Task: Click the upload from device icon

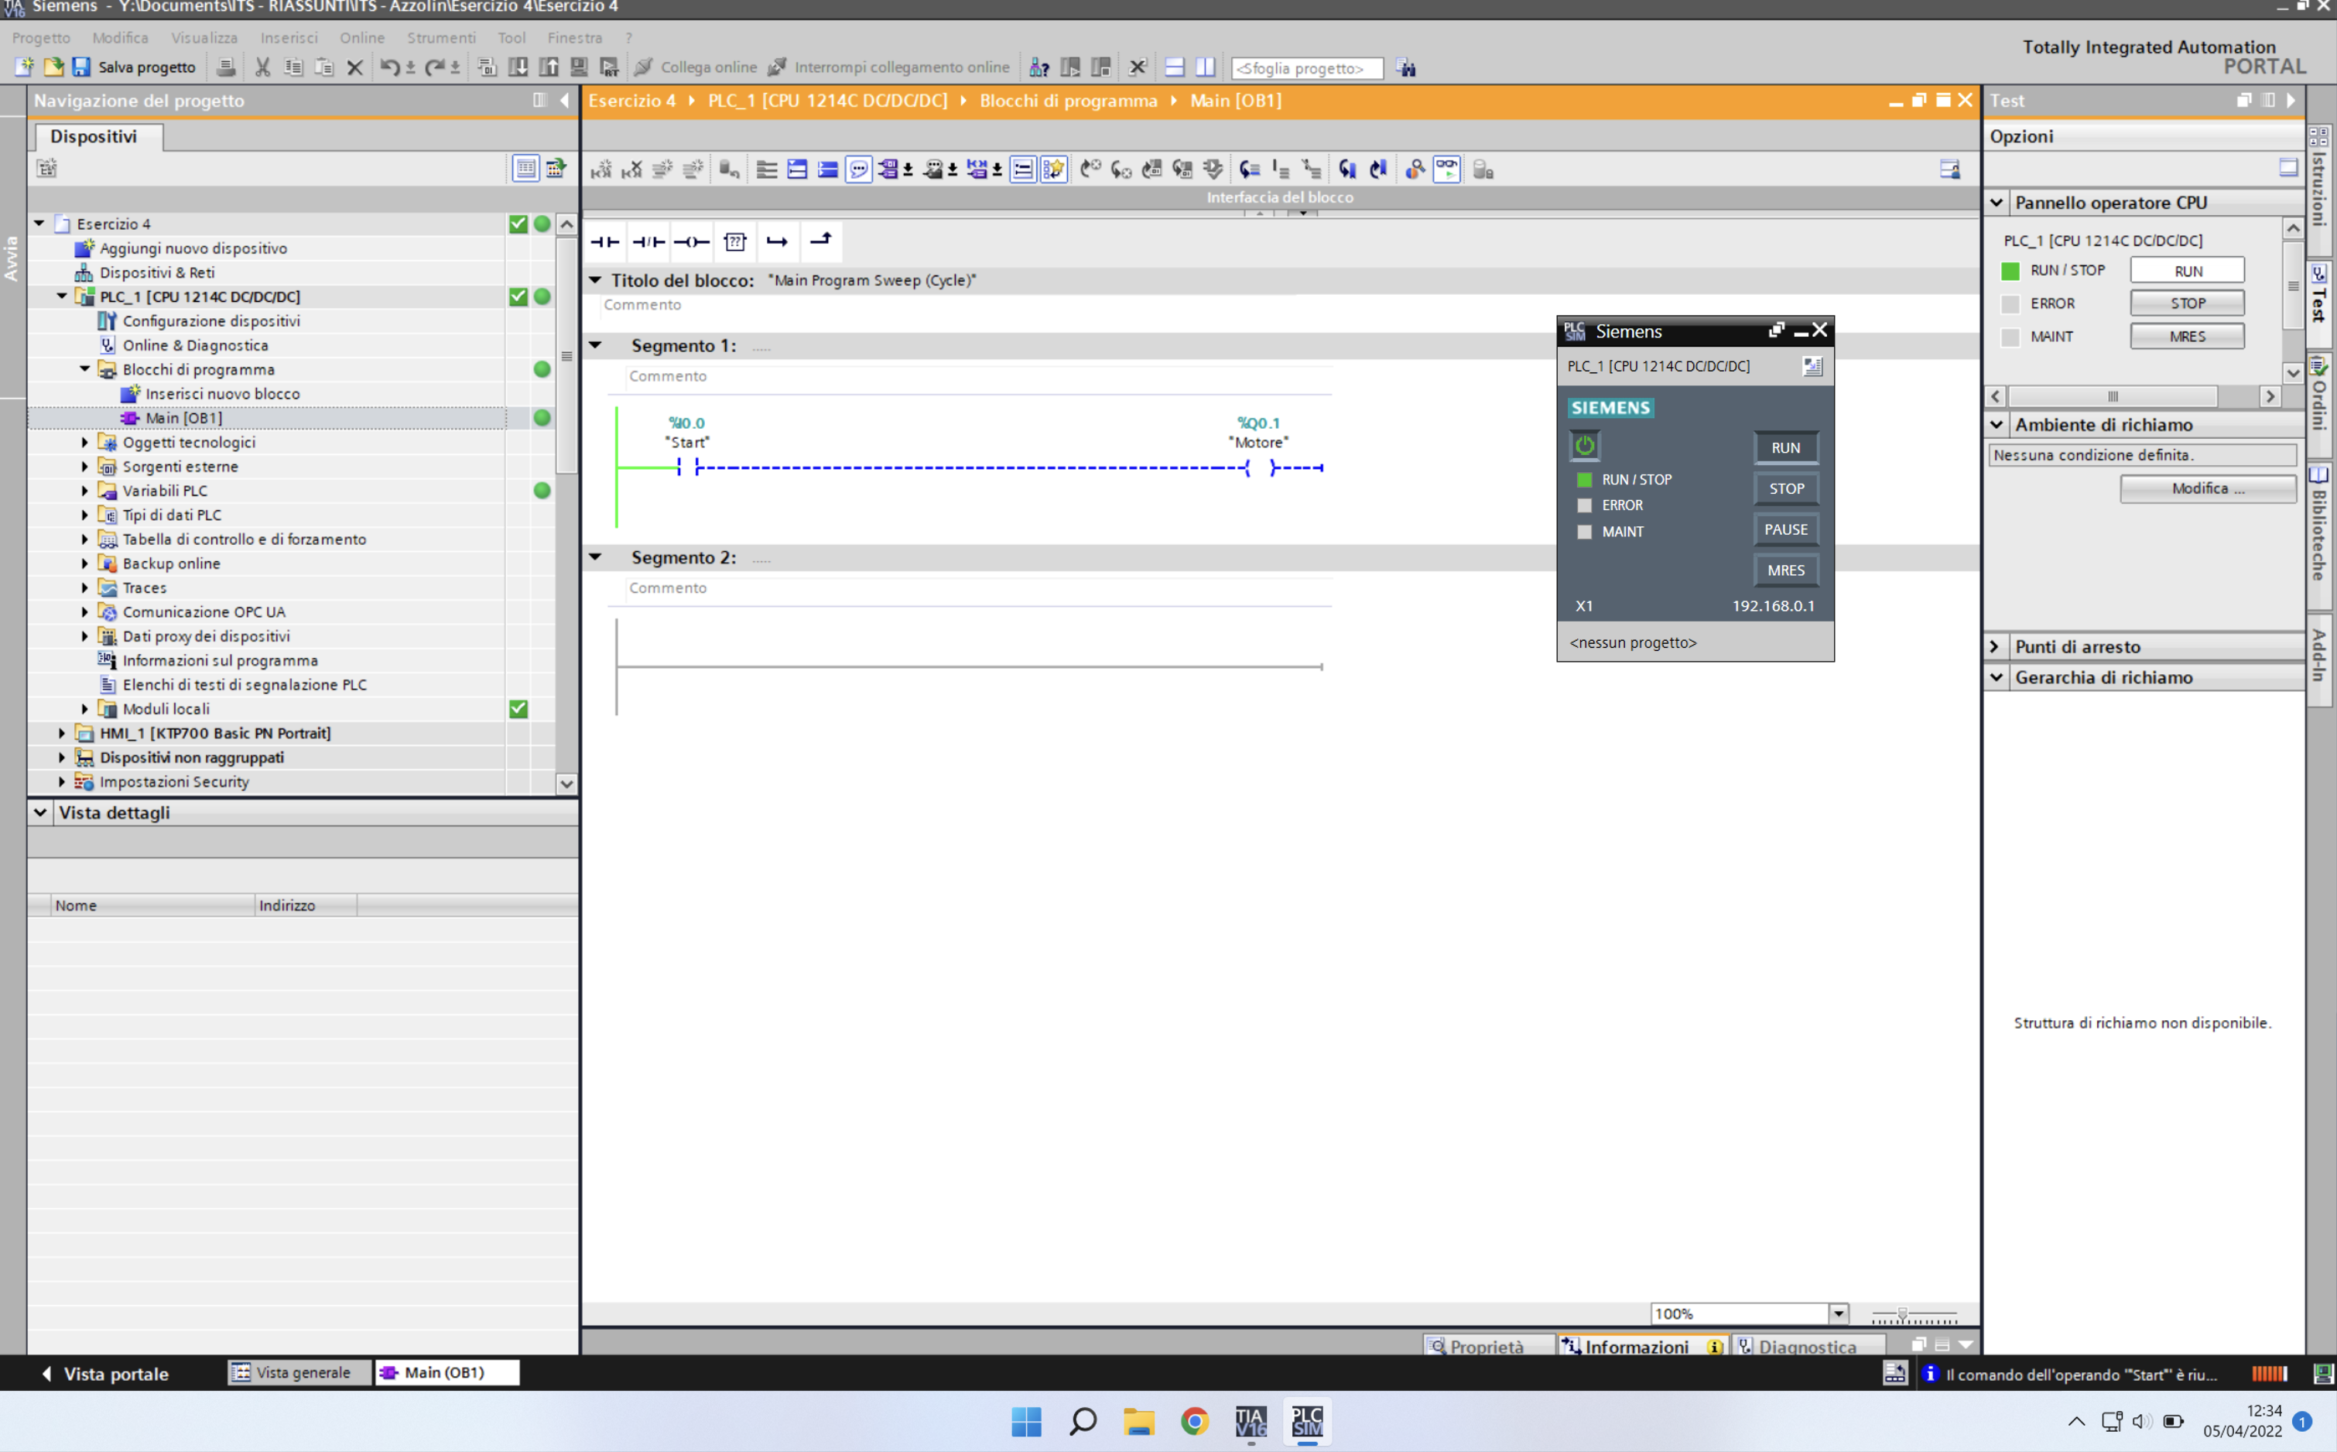Action: (x=549, y=67)
